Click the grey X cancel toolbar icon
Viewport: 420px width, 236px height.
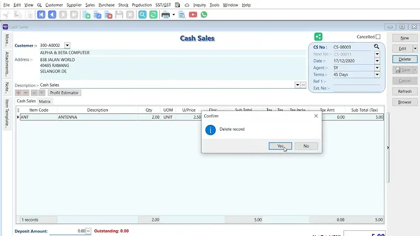coord(130,15)
